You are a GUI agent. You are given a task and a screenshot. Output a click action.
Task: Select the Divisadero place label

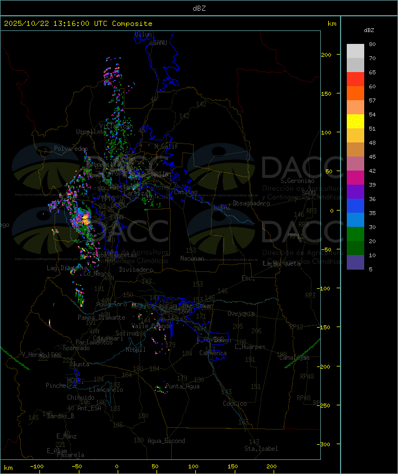(x=136, y=269)
